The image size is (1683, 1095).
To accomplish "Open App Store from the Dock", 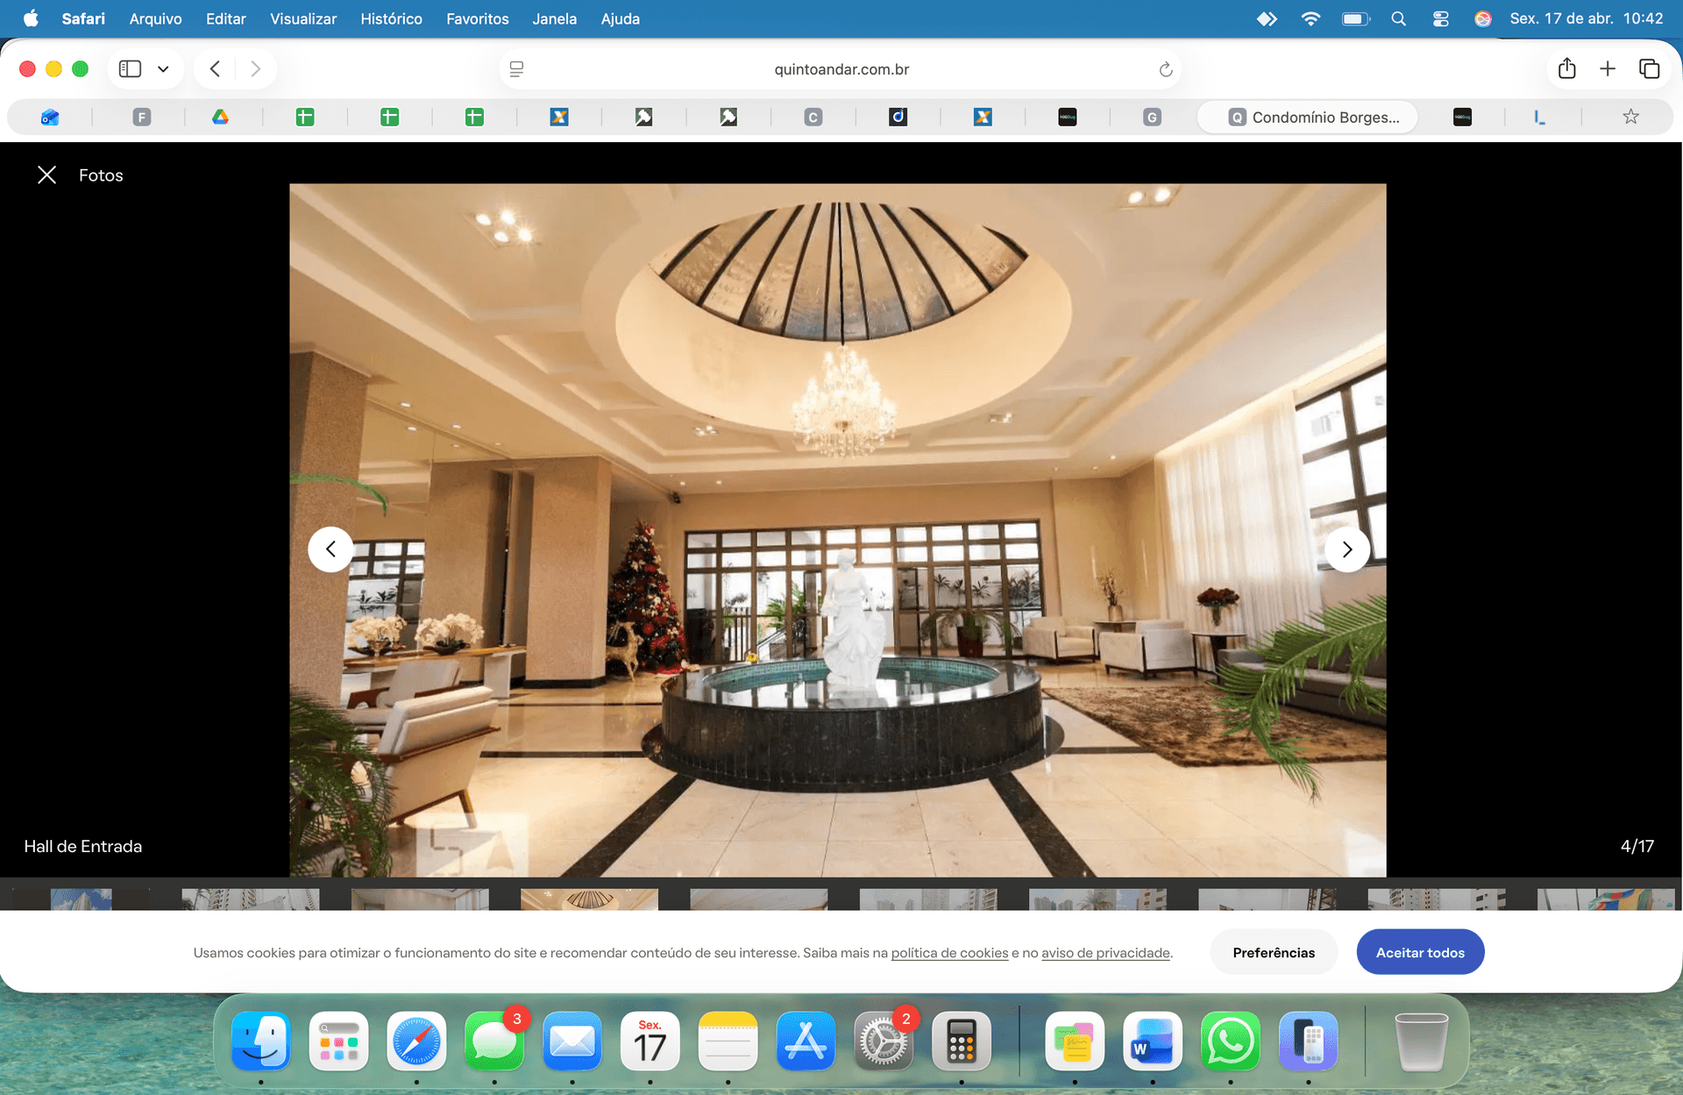I will [x=806, y=1042].
